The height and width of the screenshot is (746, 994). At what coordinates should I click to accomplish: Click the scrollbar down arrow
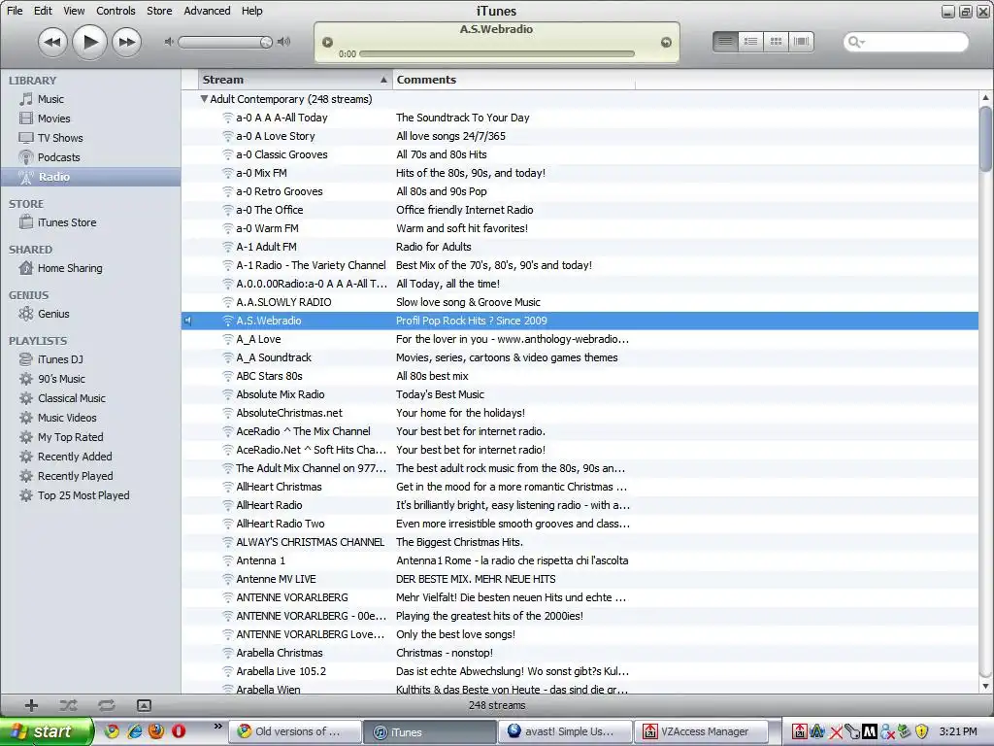pos(985,686)
